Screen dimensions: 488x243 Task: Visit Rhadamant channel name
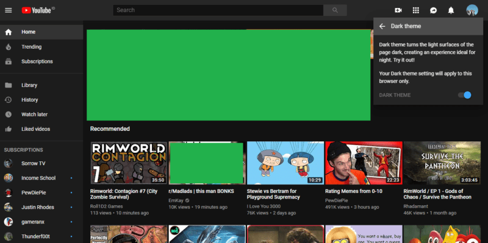pyautogui.click(x=416, y=206)
